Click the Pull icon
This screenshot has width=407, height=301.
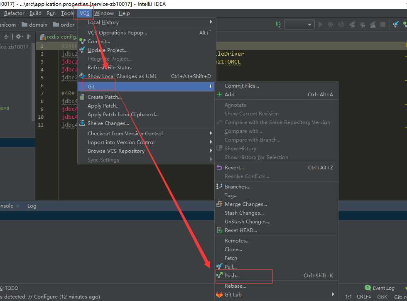(x=219, y=267)
